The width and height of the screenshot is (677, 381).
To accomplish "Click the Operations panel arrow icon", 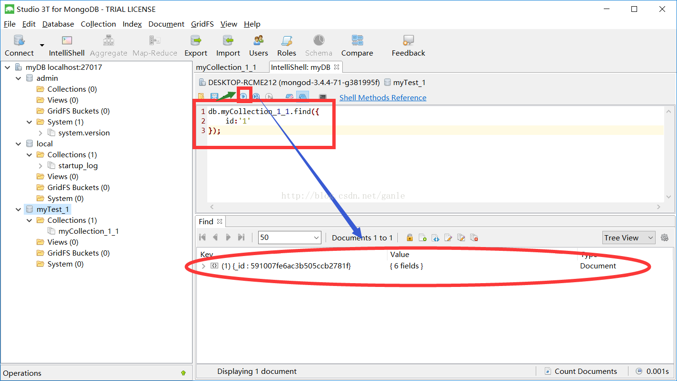I will tap(184, 373).
